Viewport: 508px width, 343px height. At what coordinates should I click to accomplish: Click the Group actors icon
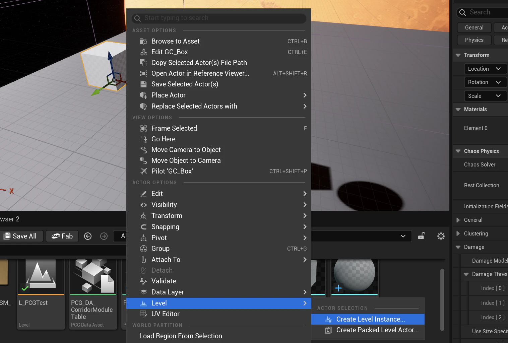click(143, 249)
